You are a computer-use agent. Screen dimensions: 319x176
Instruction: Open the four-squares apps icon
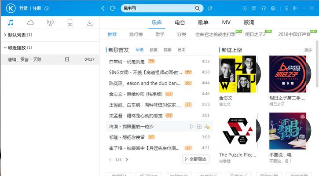254,8
